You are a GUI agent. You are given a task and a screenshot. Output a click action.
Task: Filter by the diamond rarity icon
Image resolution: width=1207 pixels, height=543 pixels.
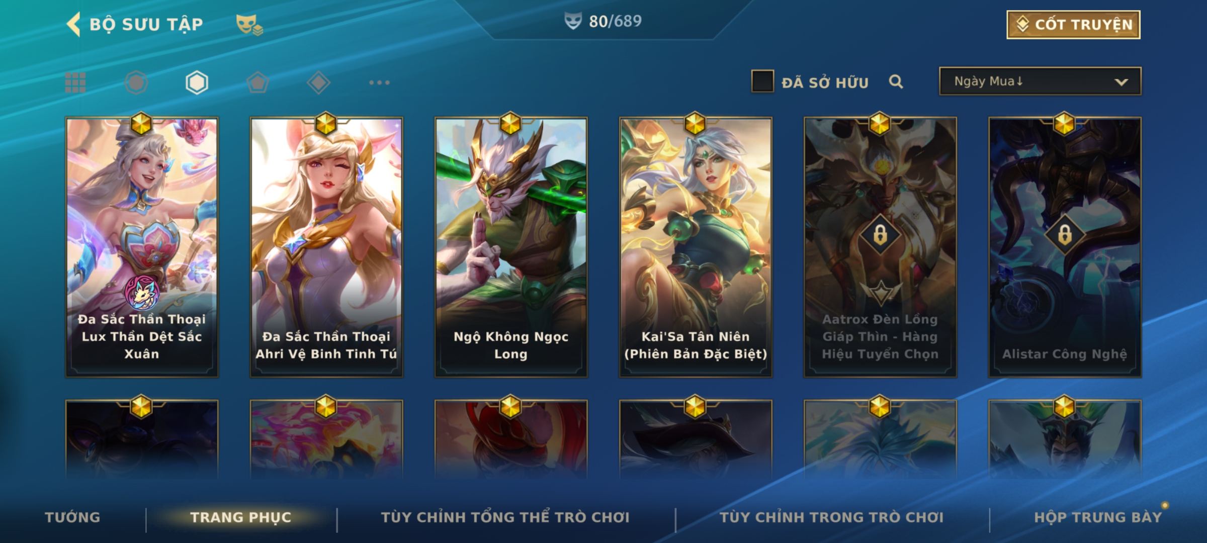318,82
